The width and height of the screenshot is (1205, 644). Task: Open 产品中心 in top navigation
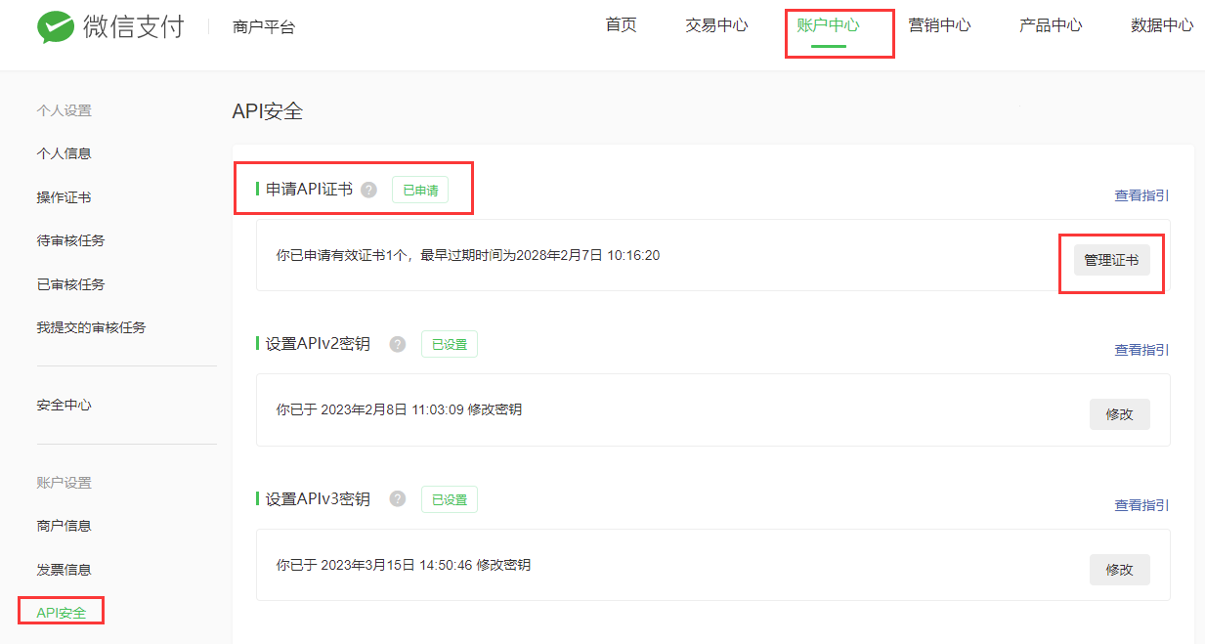tap(1051, 25)
